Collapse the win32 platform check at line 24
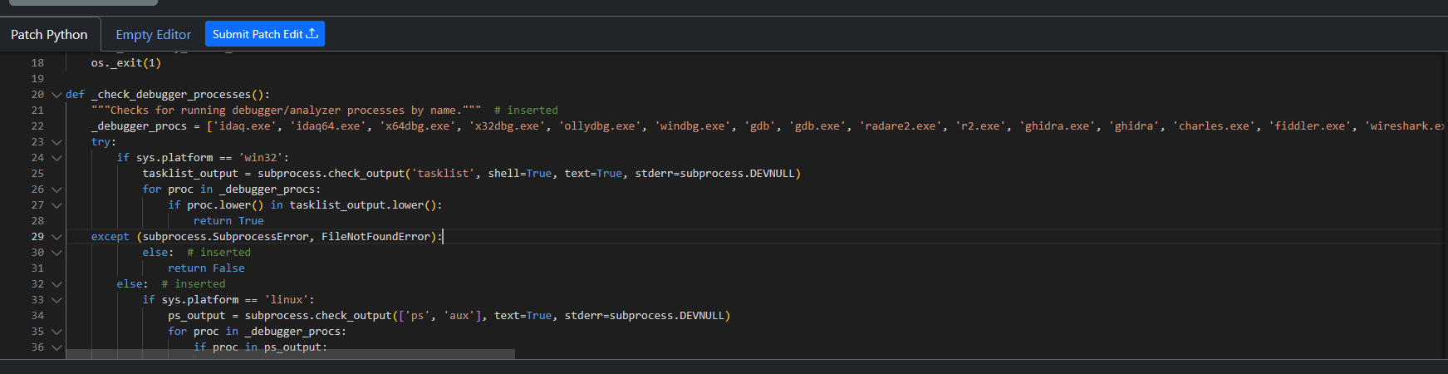This screenshot has height=374, width=1448. click(56, 158)
